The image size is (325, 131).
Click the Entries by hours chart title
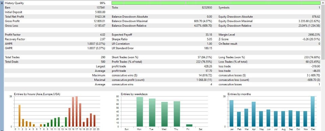[x=37, y=94]
